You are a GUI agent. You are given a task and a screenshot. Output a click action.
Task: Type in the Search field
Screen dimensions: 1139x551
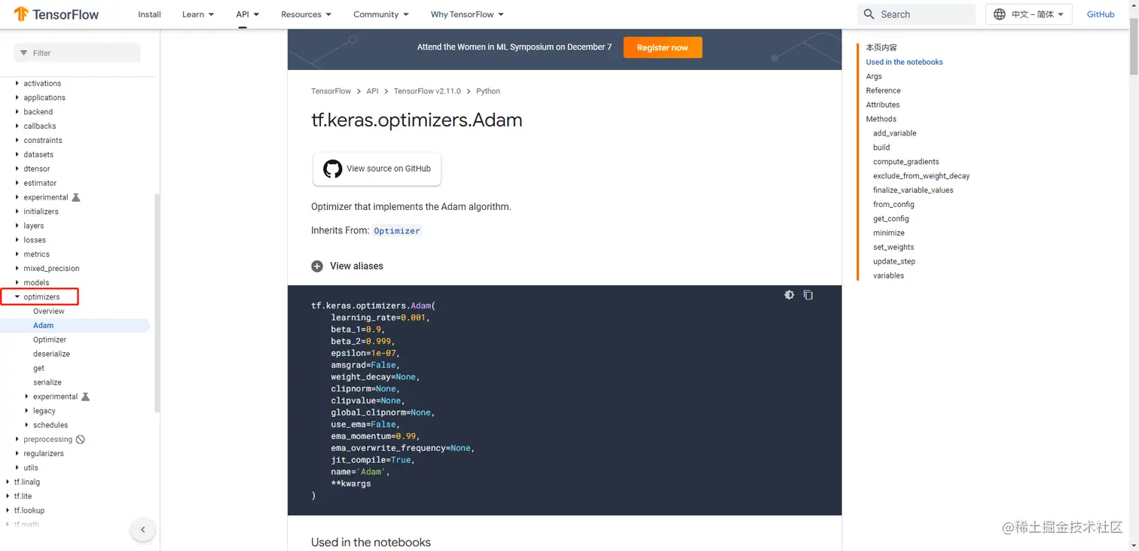click(916, 14)
